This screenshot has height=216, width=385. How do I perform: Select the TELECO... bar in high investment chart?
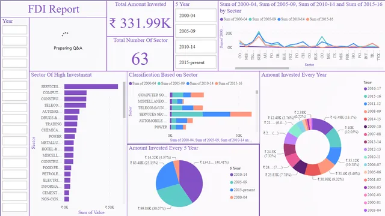[x=75, y=106]
